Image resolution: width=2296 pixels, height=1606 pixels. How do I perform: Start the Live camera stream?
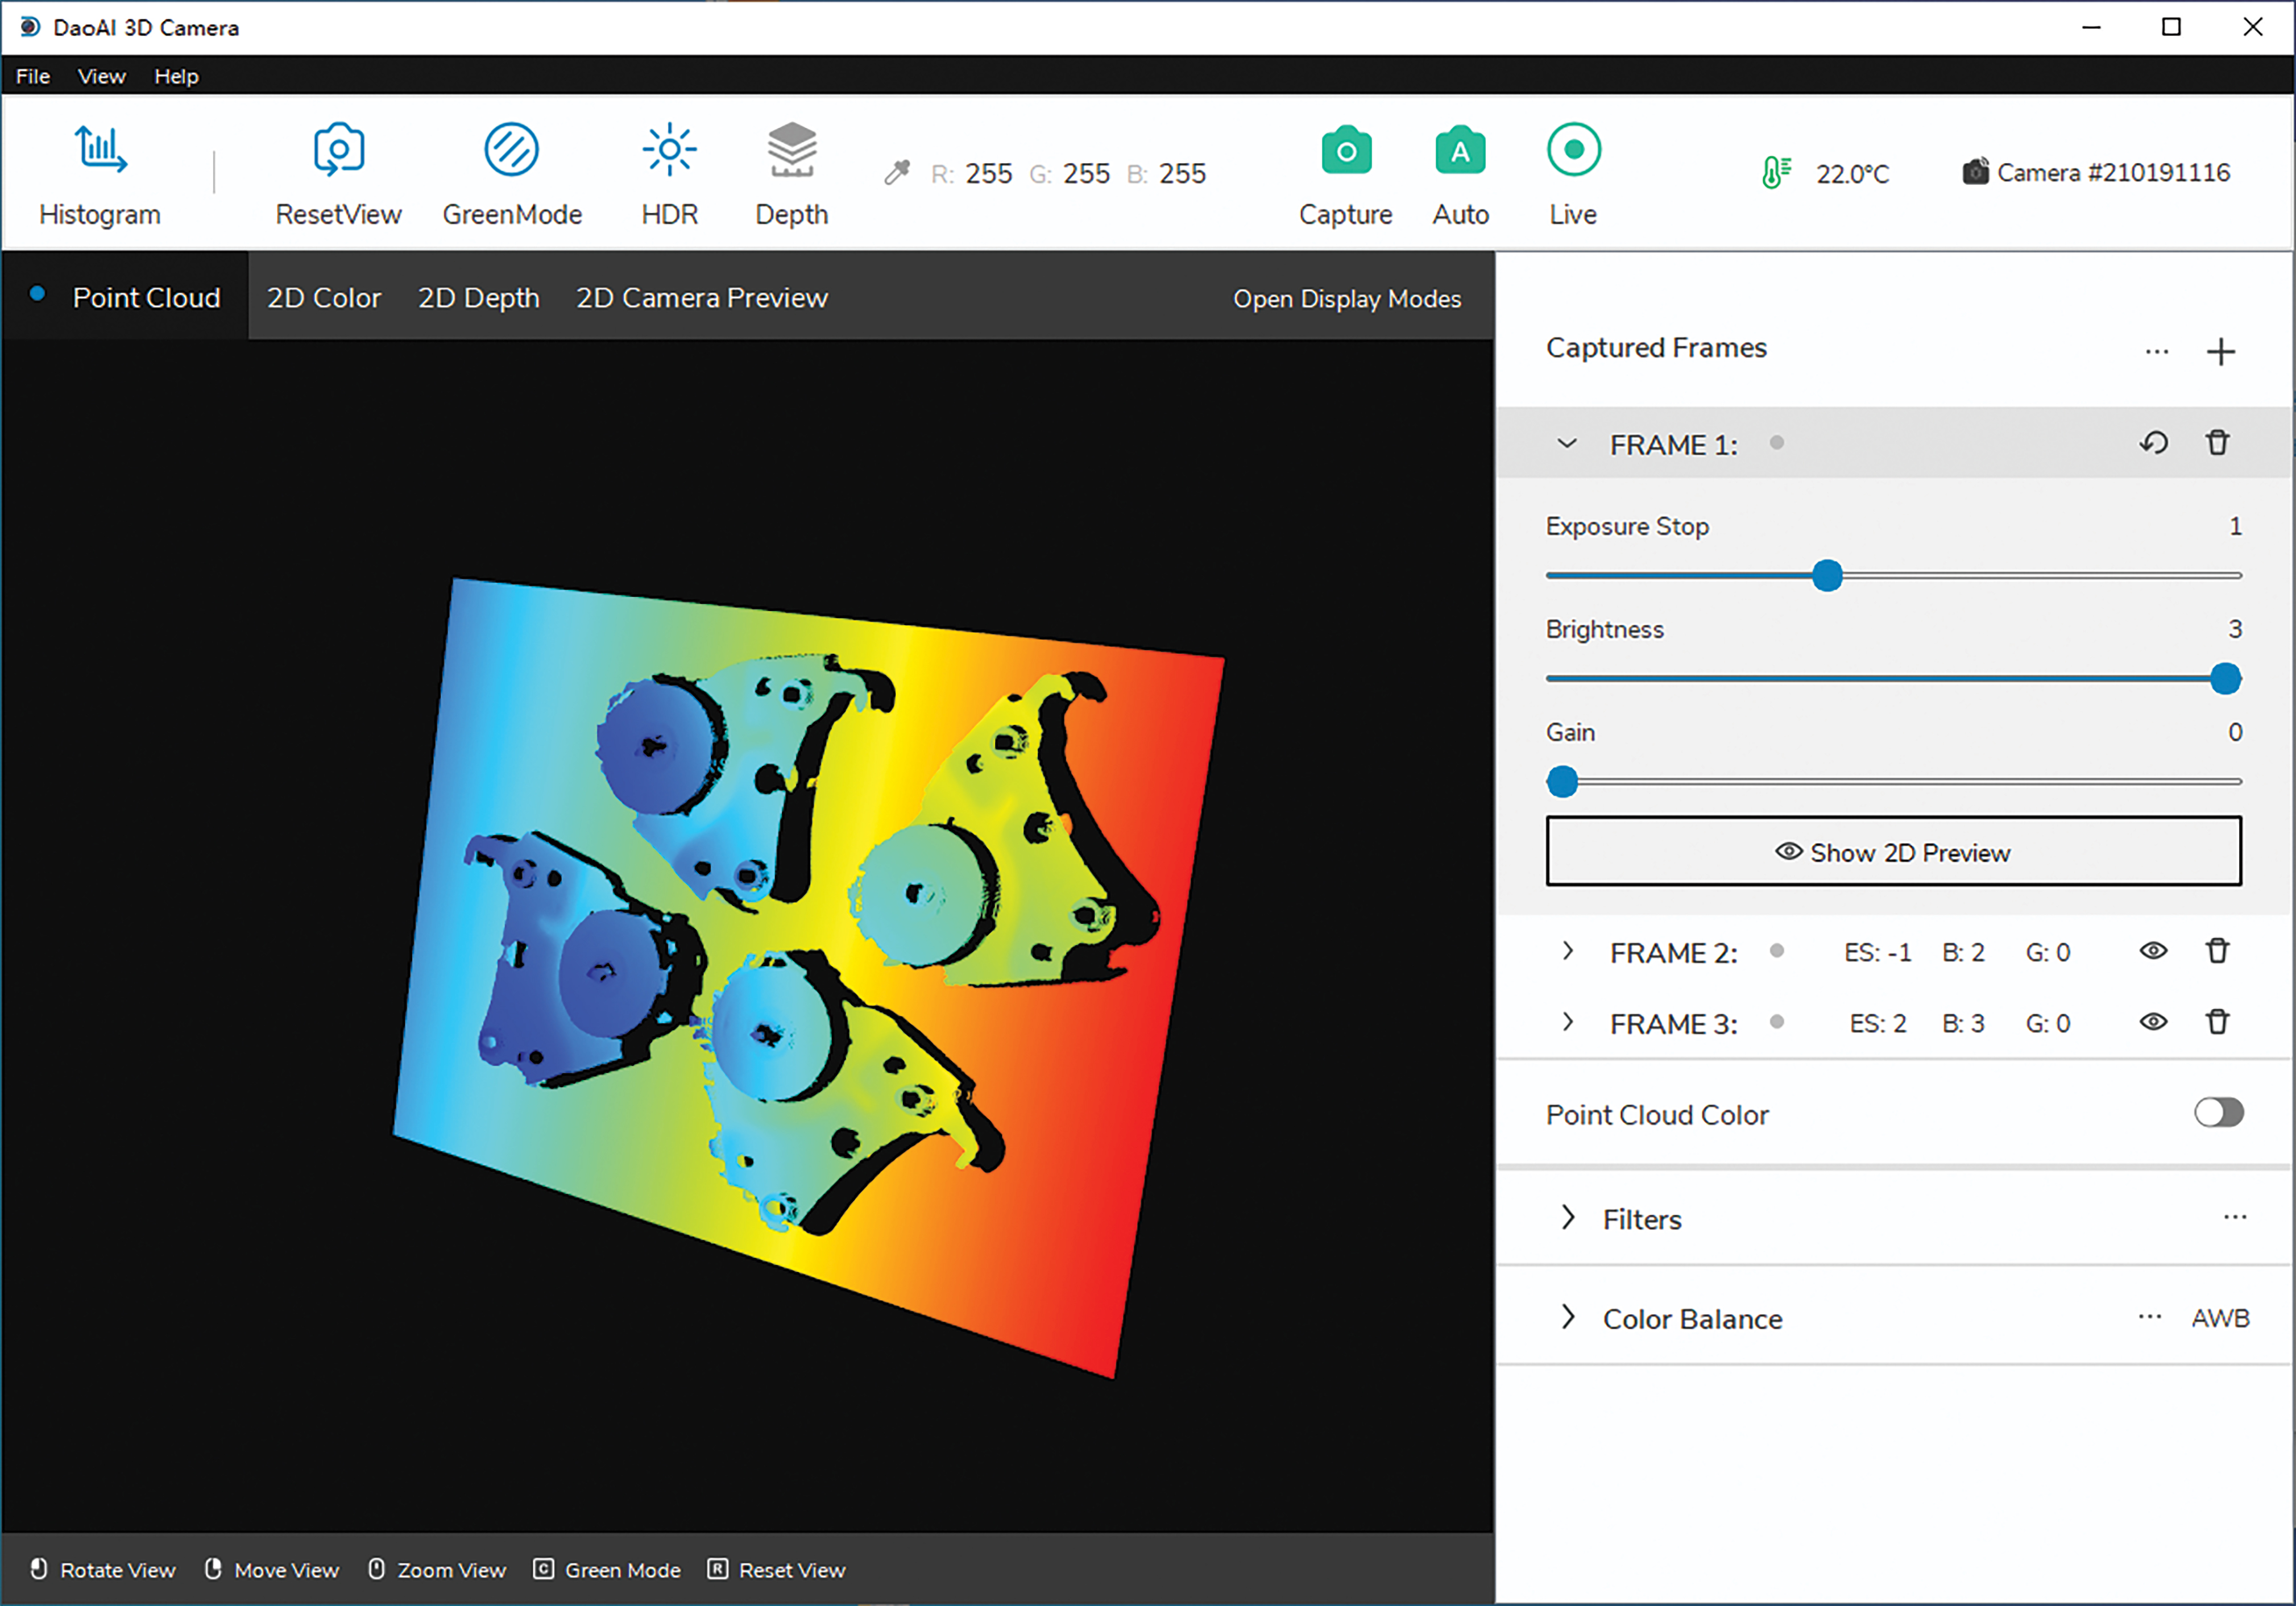(x=1573, y=151)
